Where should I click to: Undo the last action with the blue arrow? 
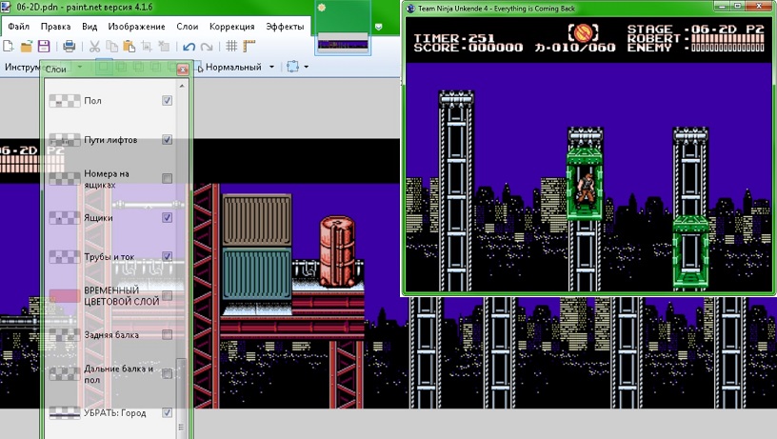(189, 47)
